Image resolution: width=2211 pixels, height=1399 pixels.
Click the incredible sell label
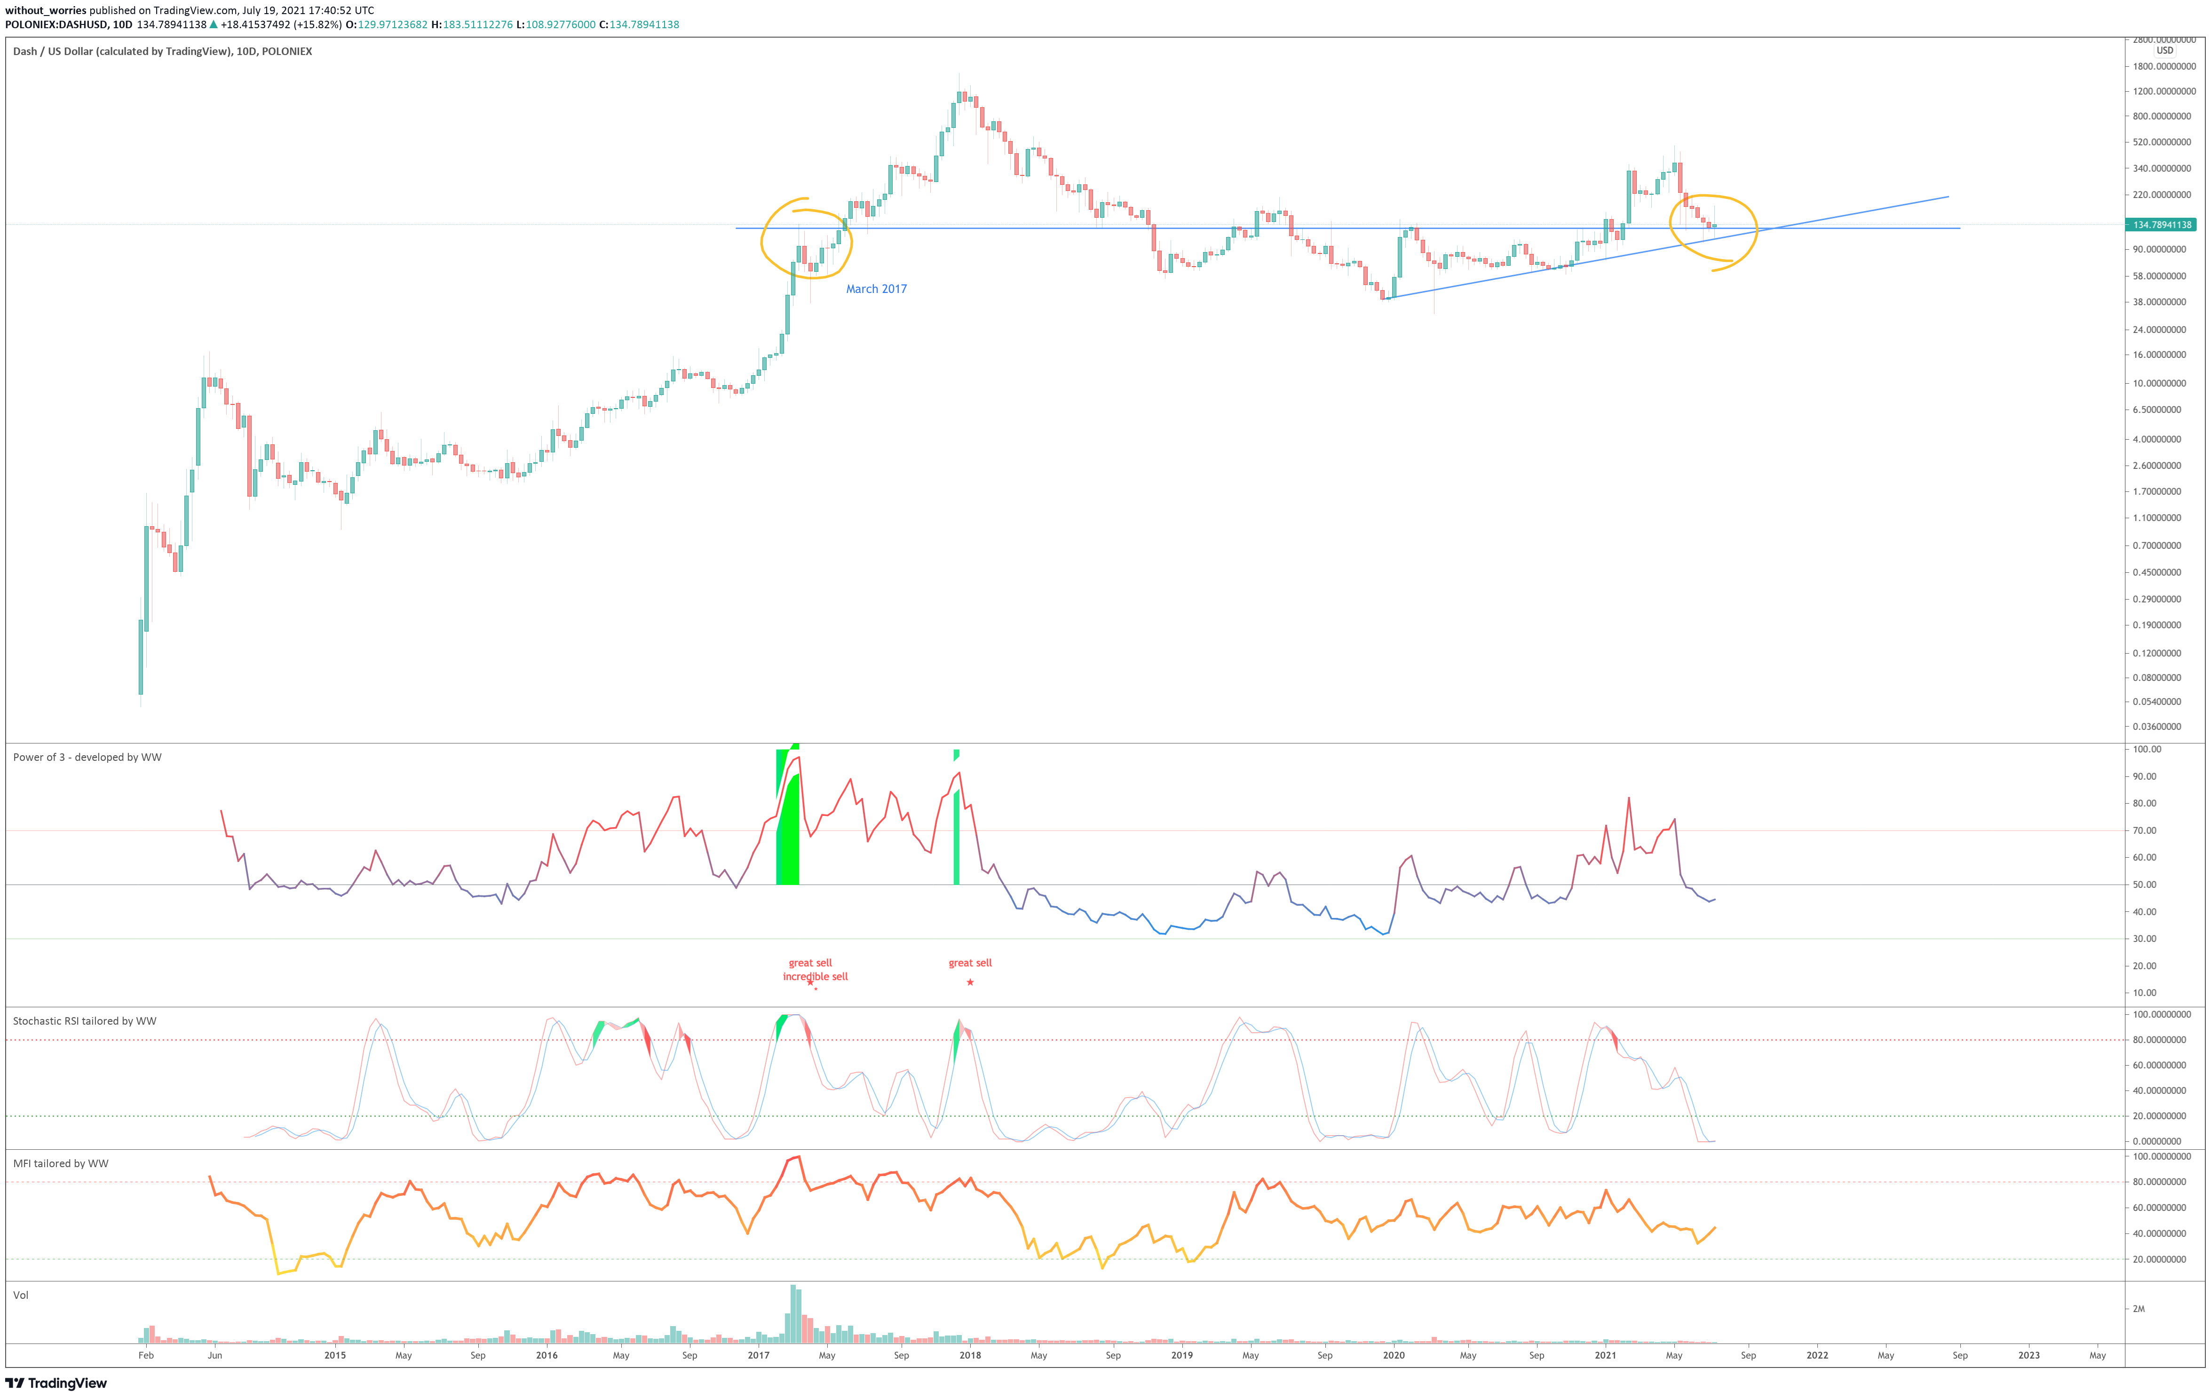[816, 977]
